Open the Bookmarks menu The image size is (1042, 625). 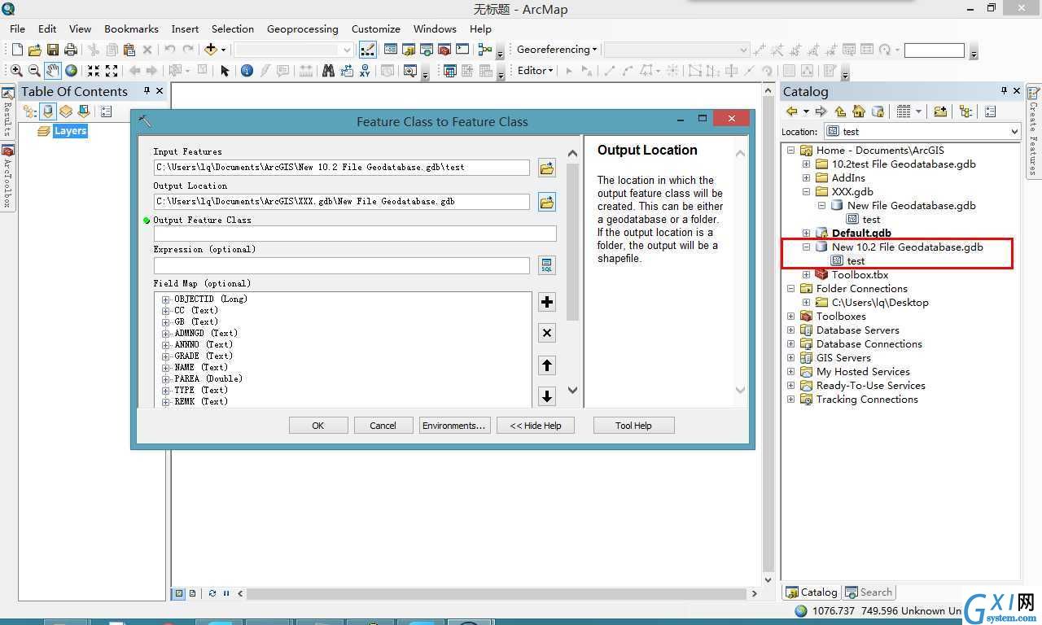pos(131,28)
